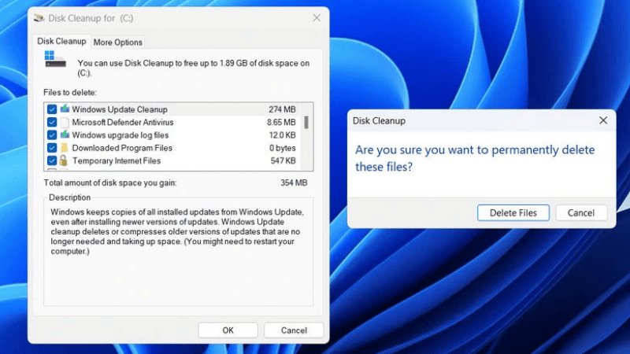This screenshot has height=354, width=630.
Task: Click the 0 bytes size value
Action: point(283,148)
